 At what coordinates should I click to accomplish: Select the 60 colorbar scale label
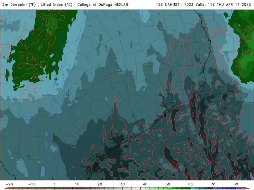tap(190, 184)
